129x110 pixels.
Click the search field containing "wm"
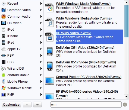pyautogui.click(x=86, y=105)
